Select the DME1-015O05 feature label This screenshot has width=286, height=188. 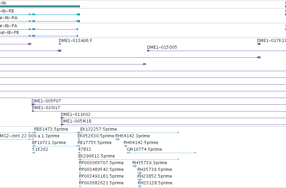click(162, 47)
